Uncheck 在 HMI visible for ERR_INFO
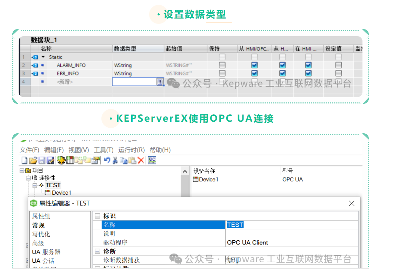The image size is (393, 276). pos(308,73)
